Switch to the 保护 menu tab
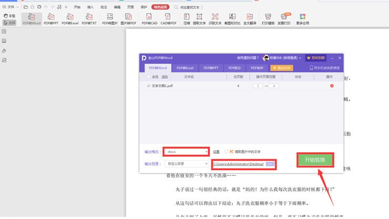The height and width of the screenshot is (219, 389). [x=144, y=7]
